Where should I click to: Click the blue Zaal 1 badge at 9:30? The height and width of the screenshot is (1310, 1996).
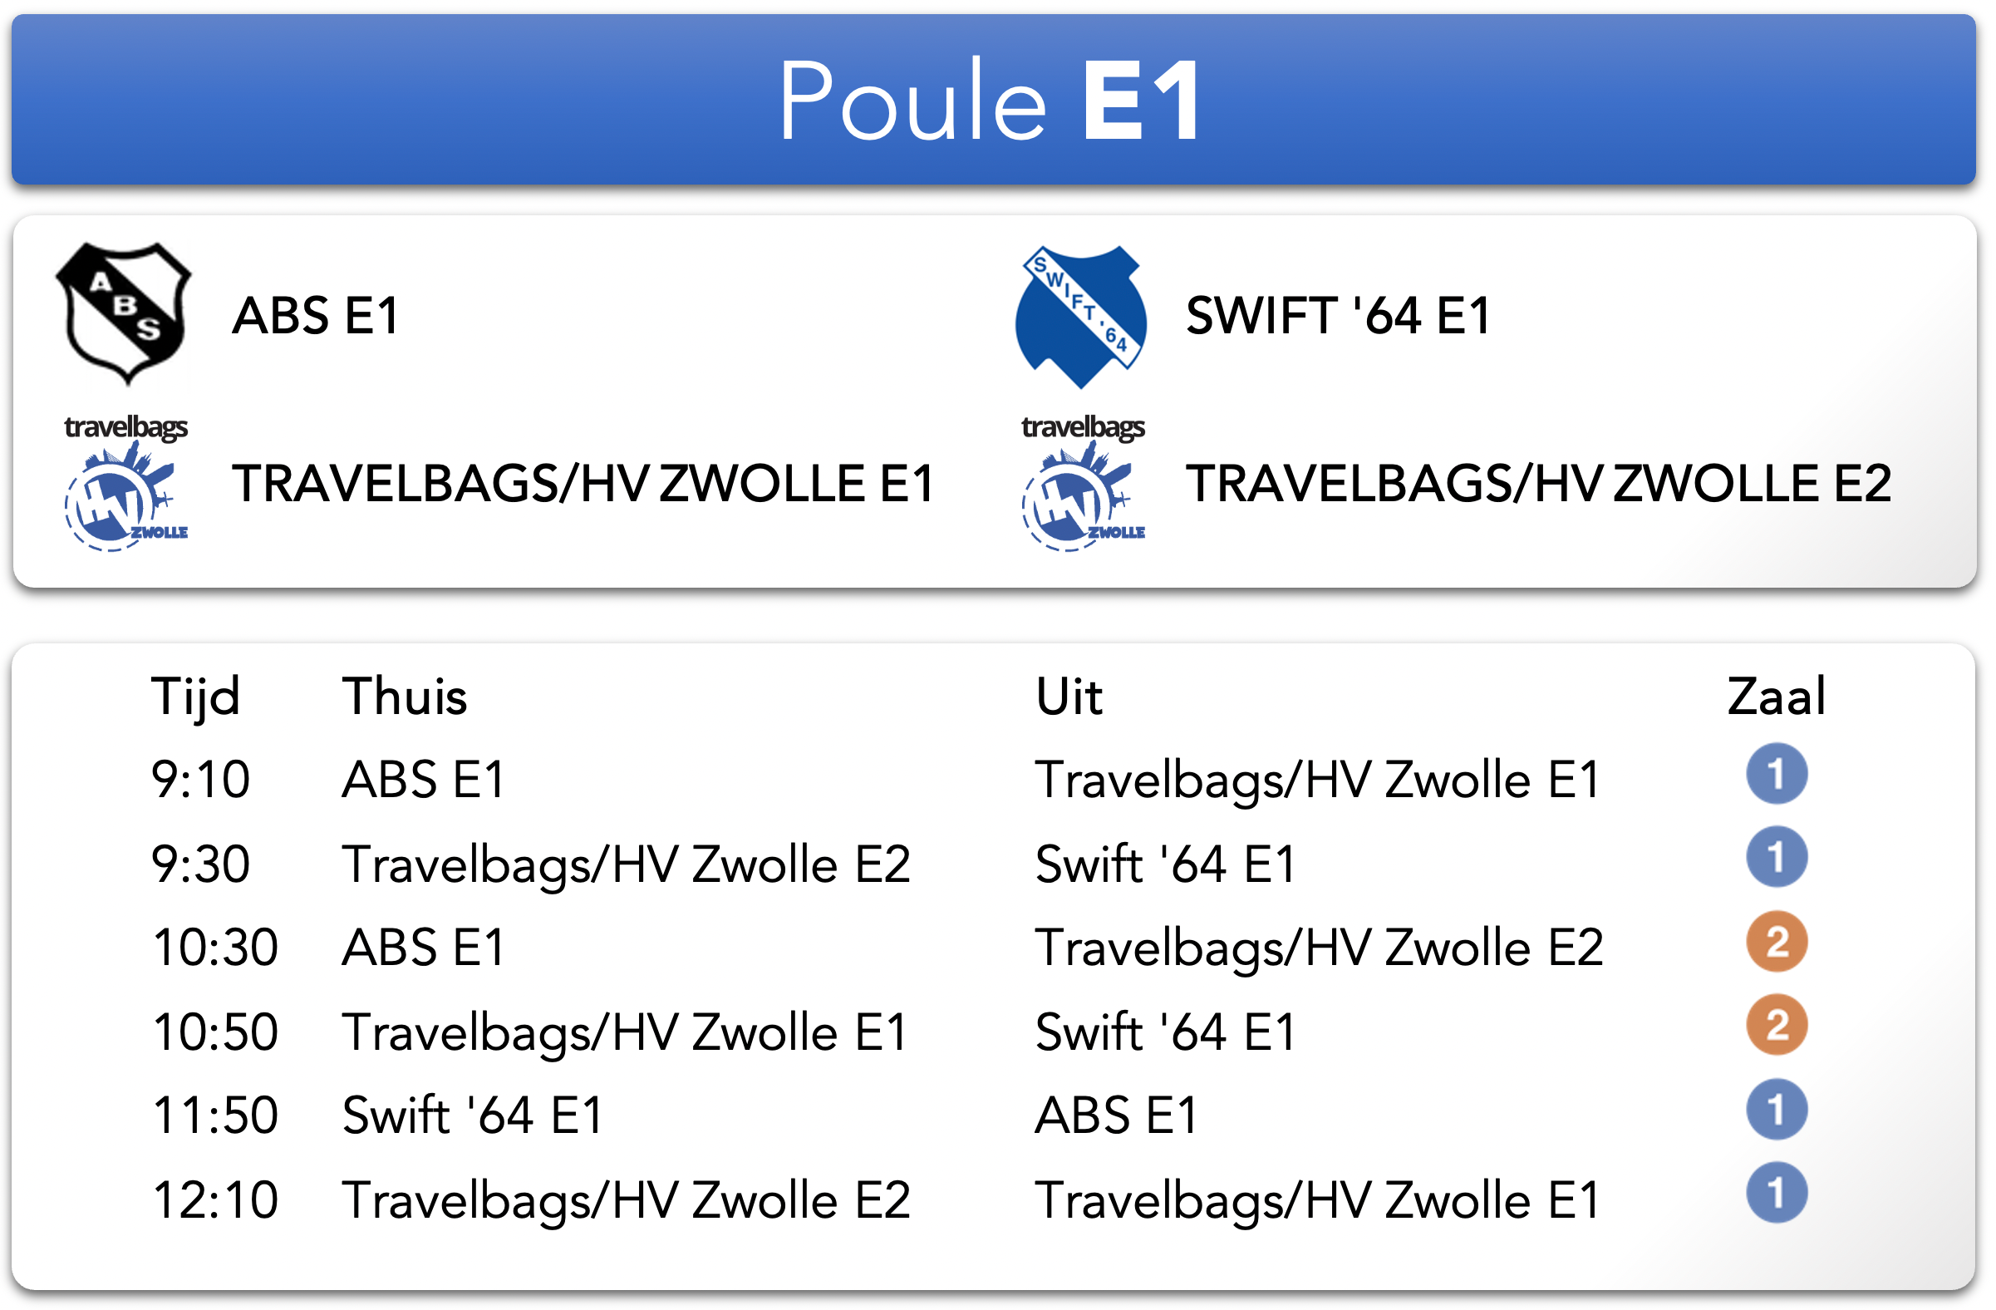pos(1777,857)
